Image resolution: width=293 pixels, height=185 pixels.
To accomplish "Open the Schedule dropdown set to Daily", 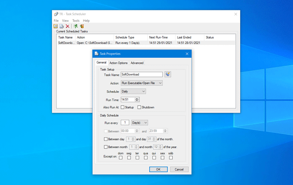I will [133, 91].
